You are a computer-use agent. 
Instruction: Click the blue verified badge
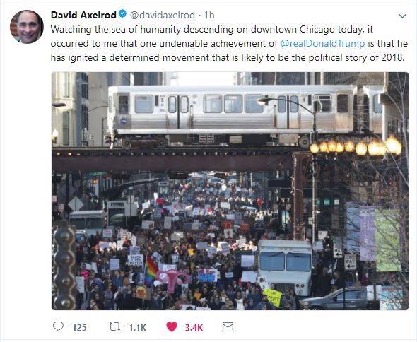[x=122, y=14]
